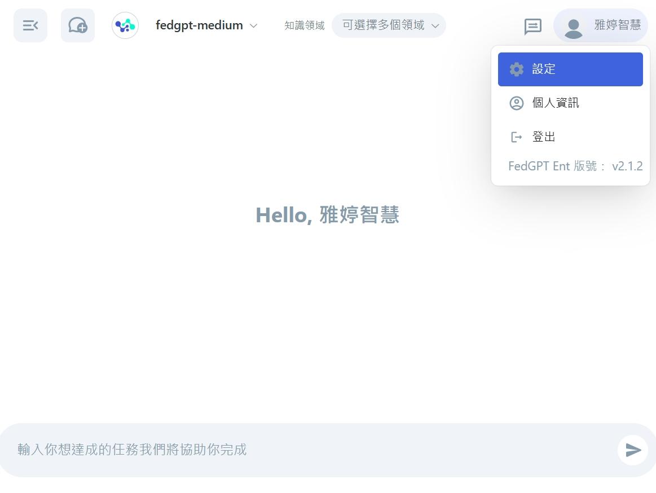The image size is (656, 493).
Task: Click the FedGPT logo avatar
Action: (125, 25)
